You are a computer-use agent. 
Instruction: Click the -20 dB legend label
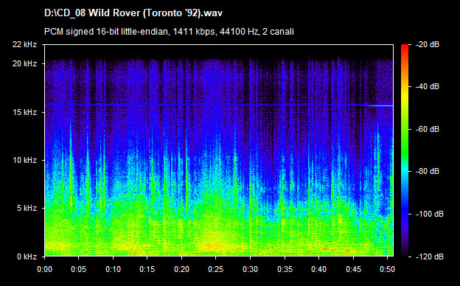coord(428,44)
